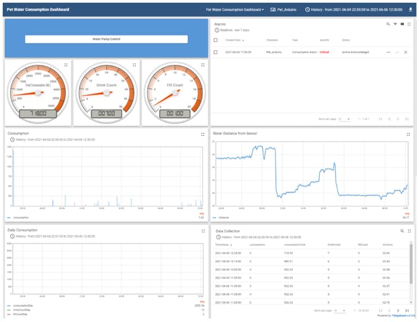Sort Data Collection by drinkCount column

[334, 245]
